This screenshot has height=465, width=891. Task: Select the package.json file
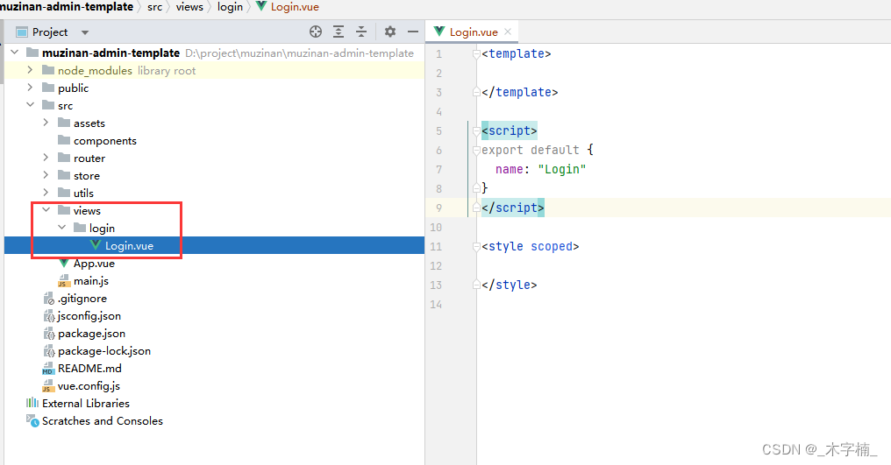pyautogui.click(x=91, y=334)
